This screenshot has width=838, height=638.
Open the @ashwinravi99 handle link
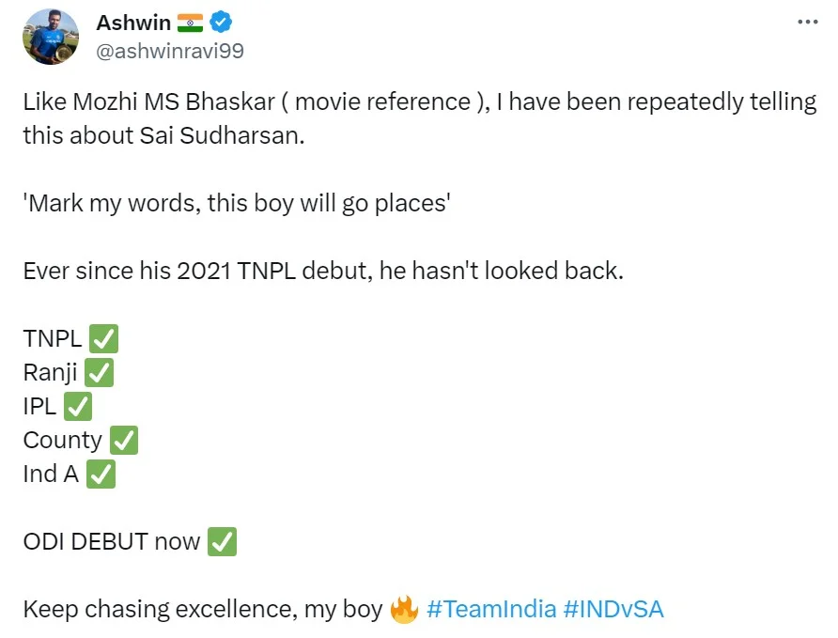pyautogui.click(x=170, y=51)
